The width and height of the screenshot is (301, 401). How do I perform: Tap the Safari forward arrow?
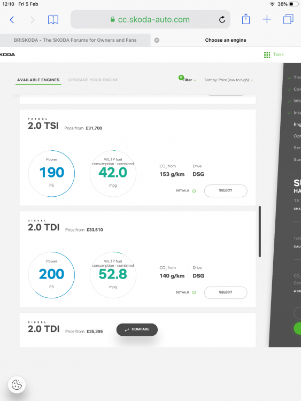pos(33,20)
